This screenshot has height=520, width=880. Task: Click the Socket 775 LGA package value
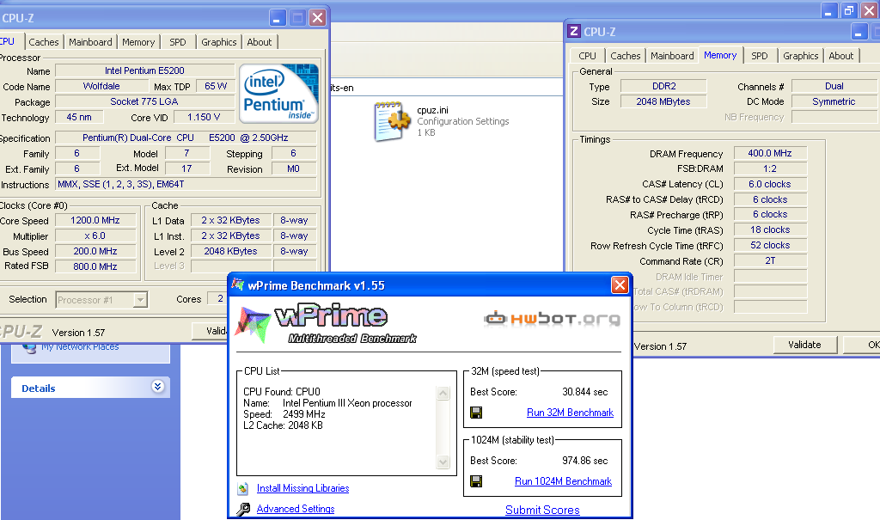click(144, 101)
